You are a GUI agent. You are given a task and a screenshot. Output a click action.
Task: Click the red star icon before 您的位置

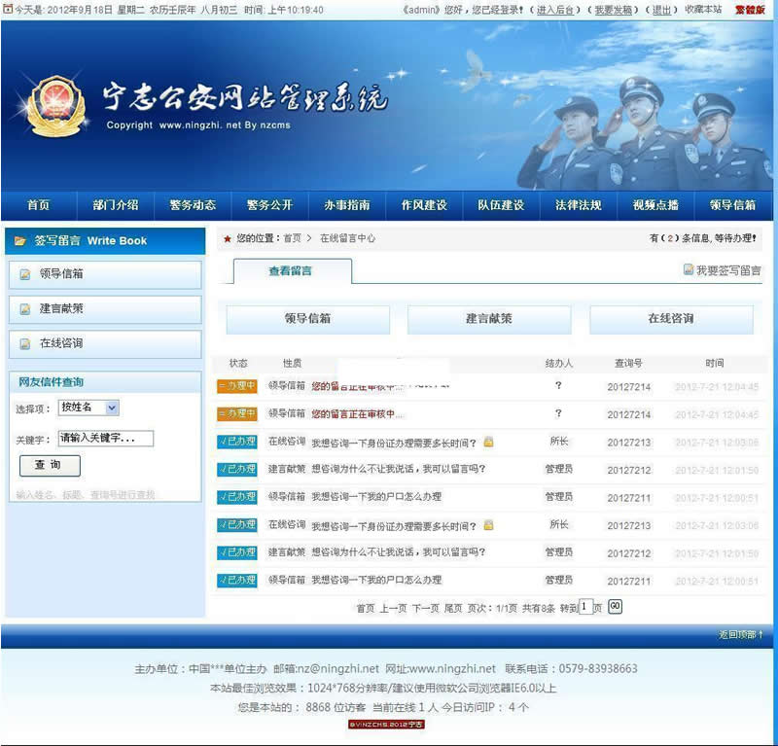[225, 236]
